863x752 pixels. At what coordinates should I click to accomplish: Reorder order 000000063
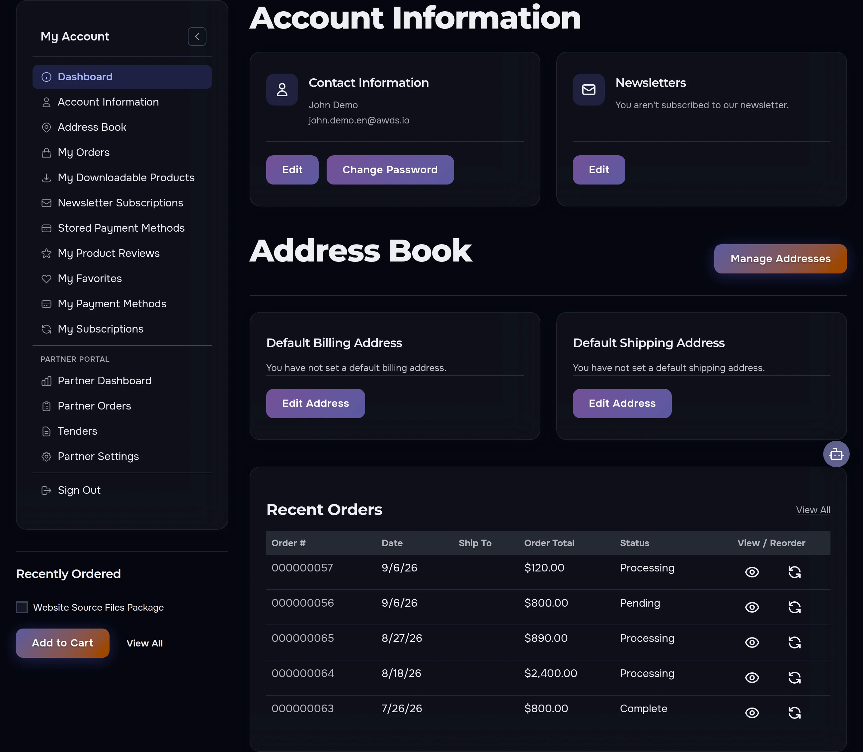(794, 713)
